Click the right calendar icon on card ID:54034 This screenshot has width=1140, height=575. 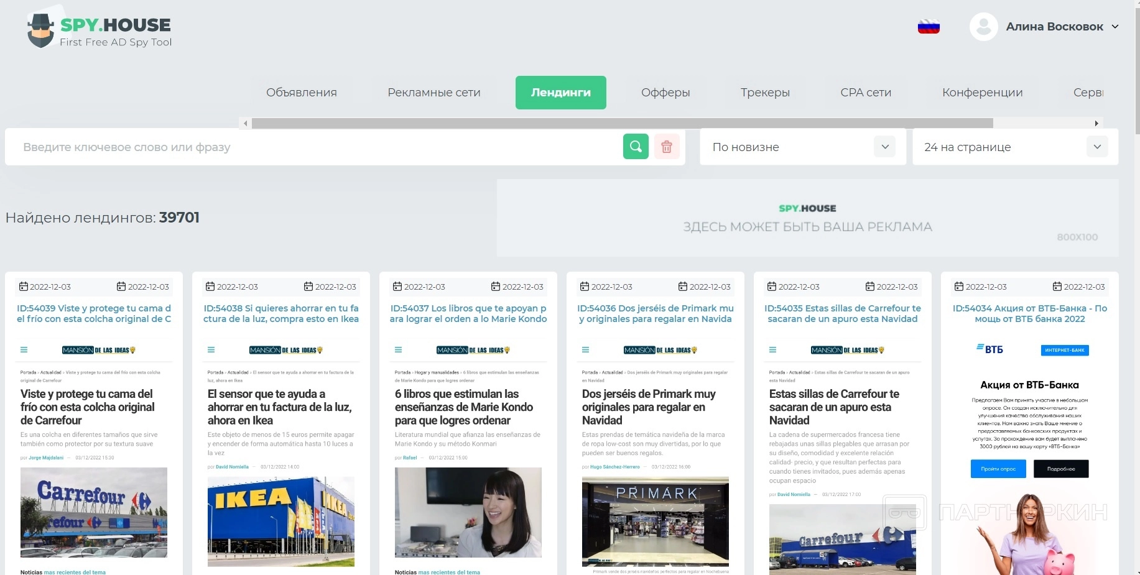point(1057,287)
